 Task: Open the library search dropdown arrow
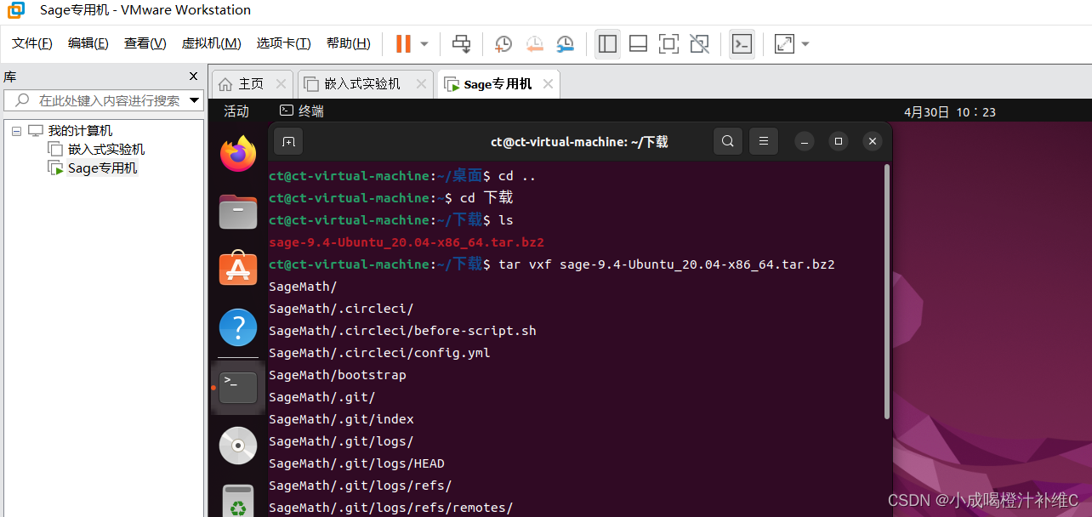194,100
